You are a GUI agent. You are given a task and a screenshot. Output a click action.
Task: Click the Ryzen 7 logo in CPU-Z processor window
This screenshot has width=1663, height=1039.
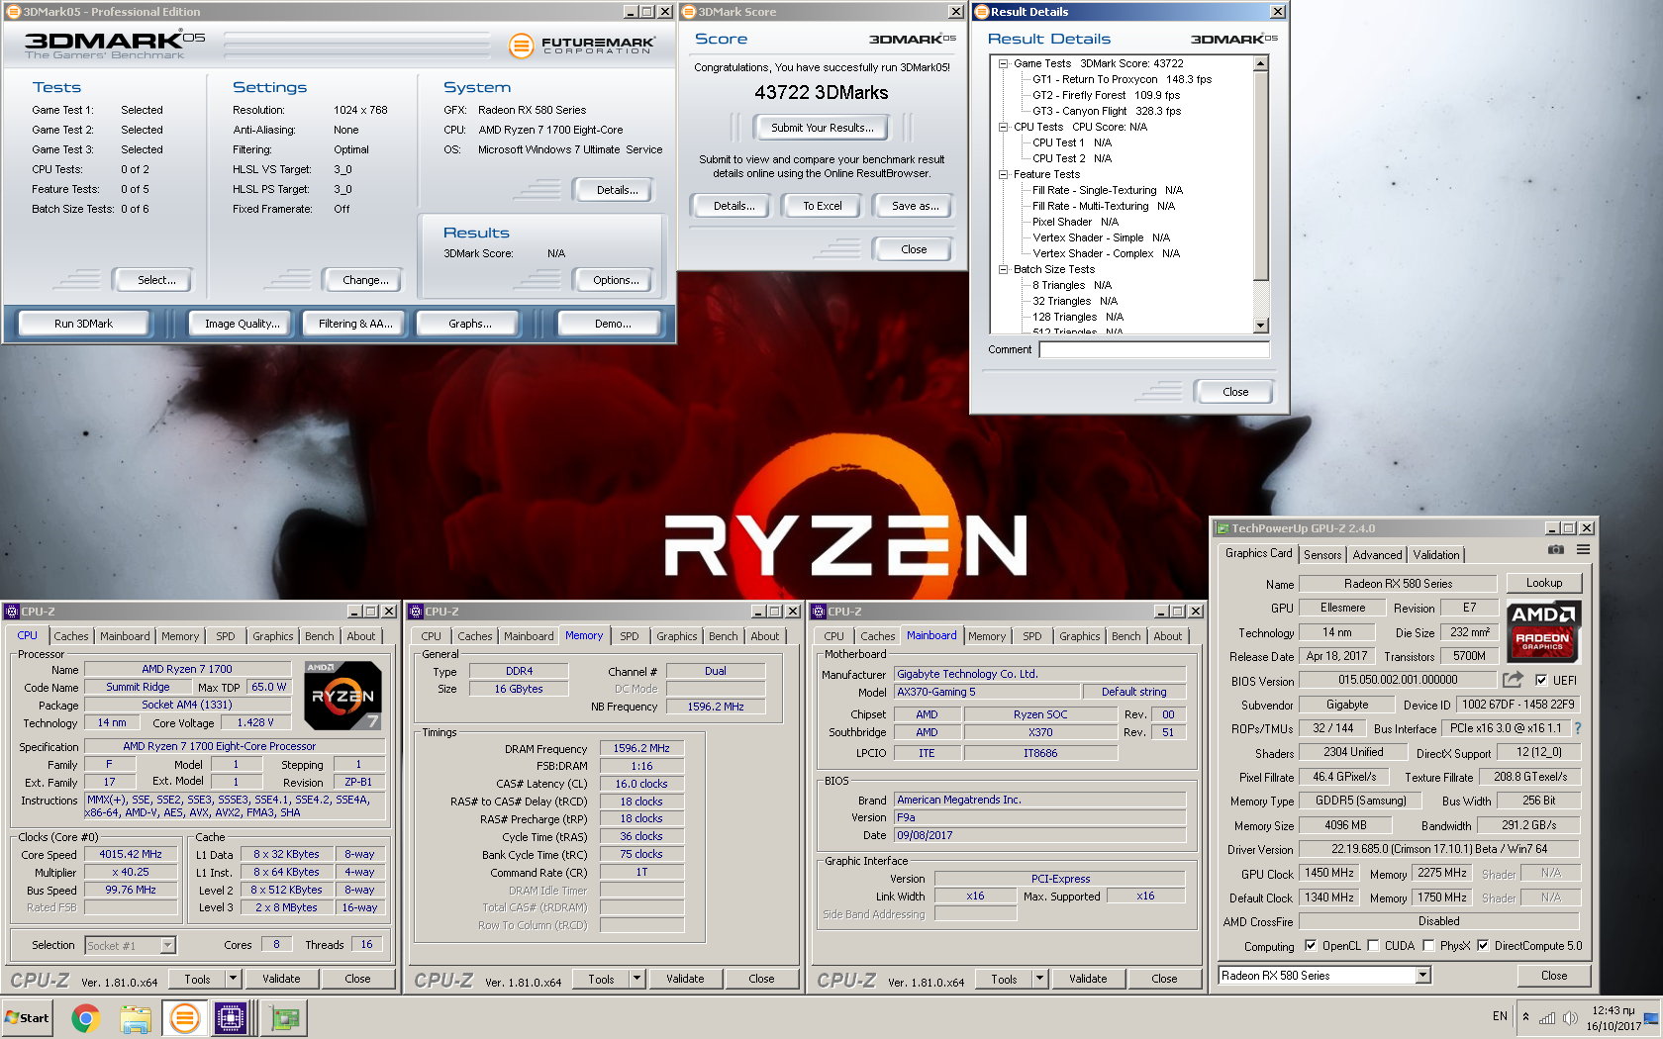pos(342,696)
